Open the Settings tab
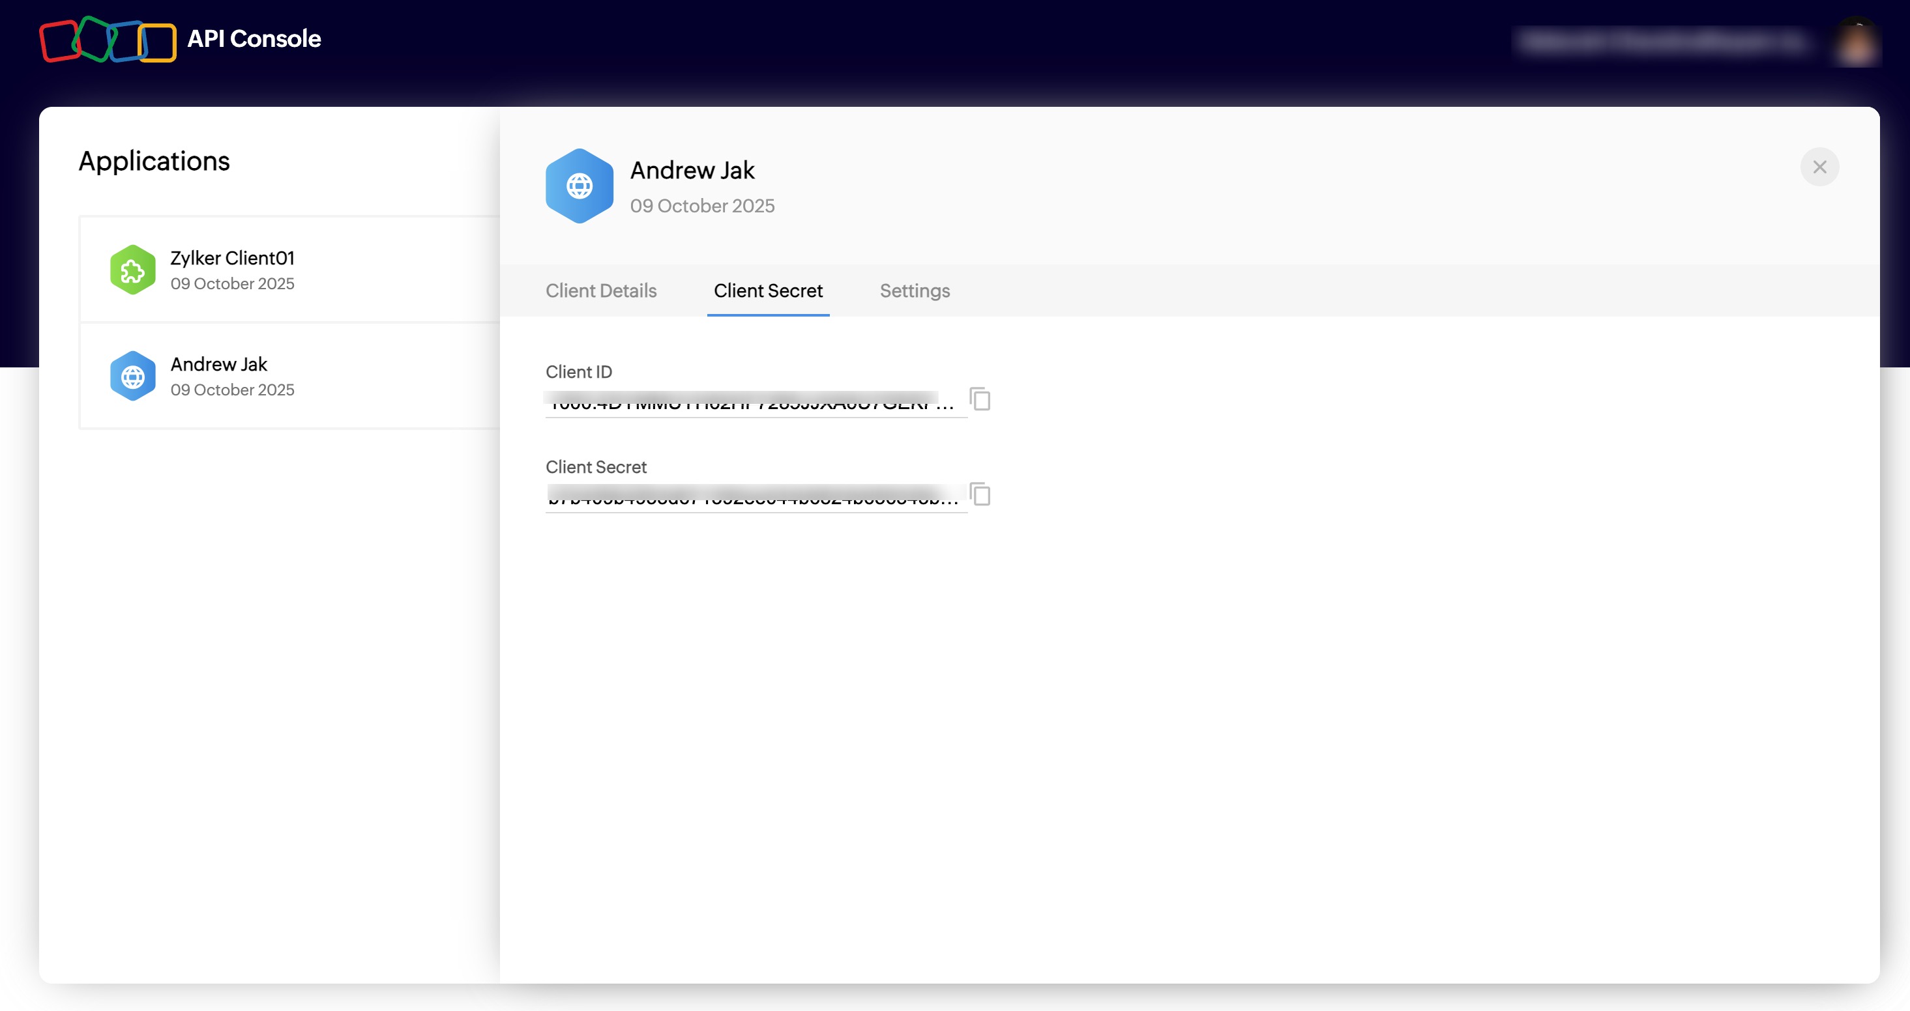1910x1011 pixels. [914, 291]
